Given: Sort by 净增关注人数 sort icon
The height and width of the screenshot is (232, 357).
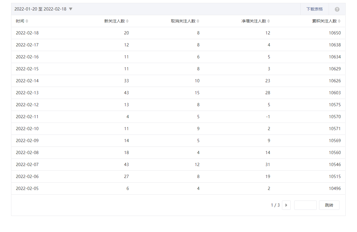Looking at the screenshot, I should (269, 21).
